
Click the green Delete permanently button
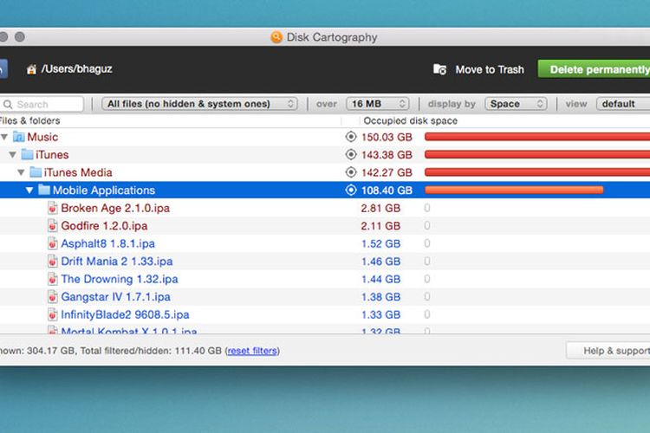pos(594,69)
